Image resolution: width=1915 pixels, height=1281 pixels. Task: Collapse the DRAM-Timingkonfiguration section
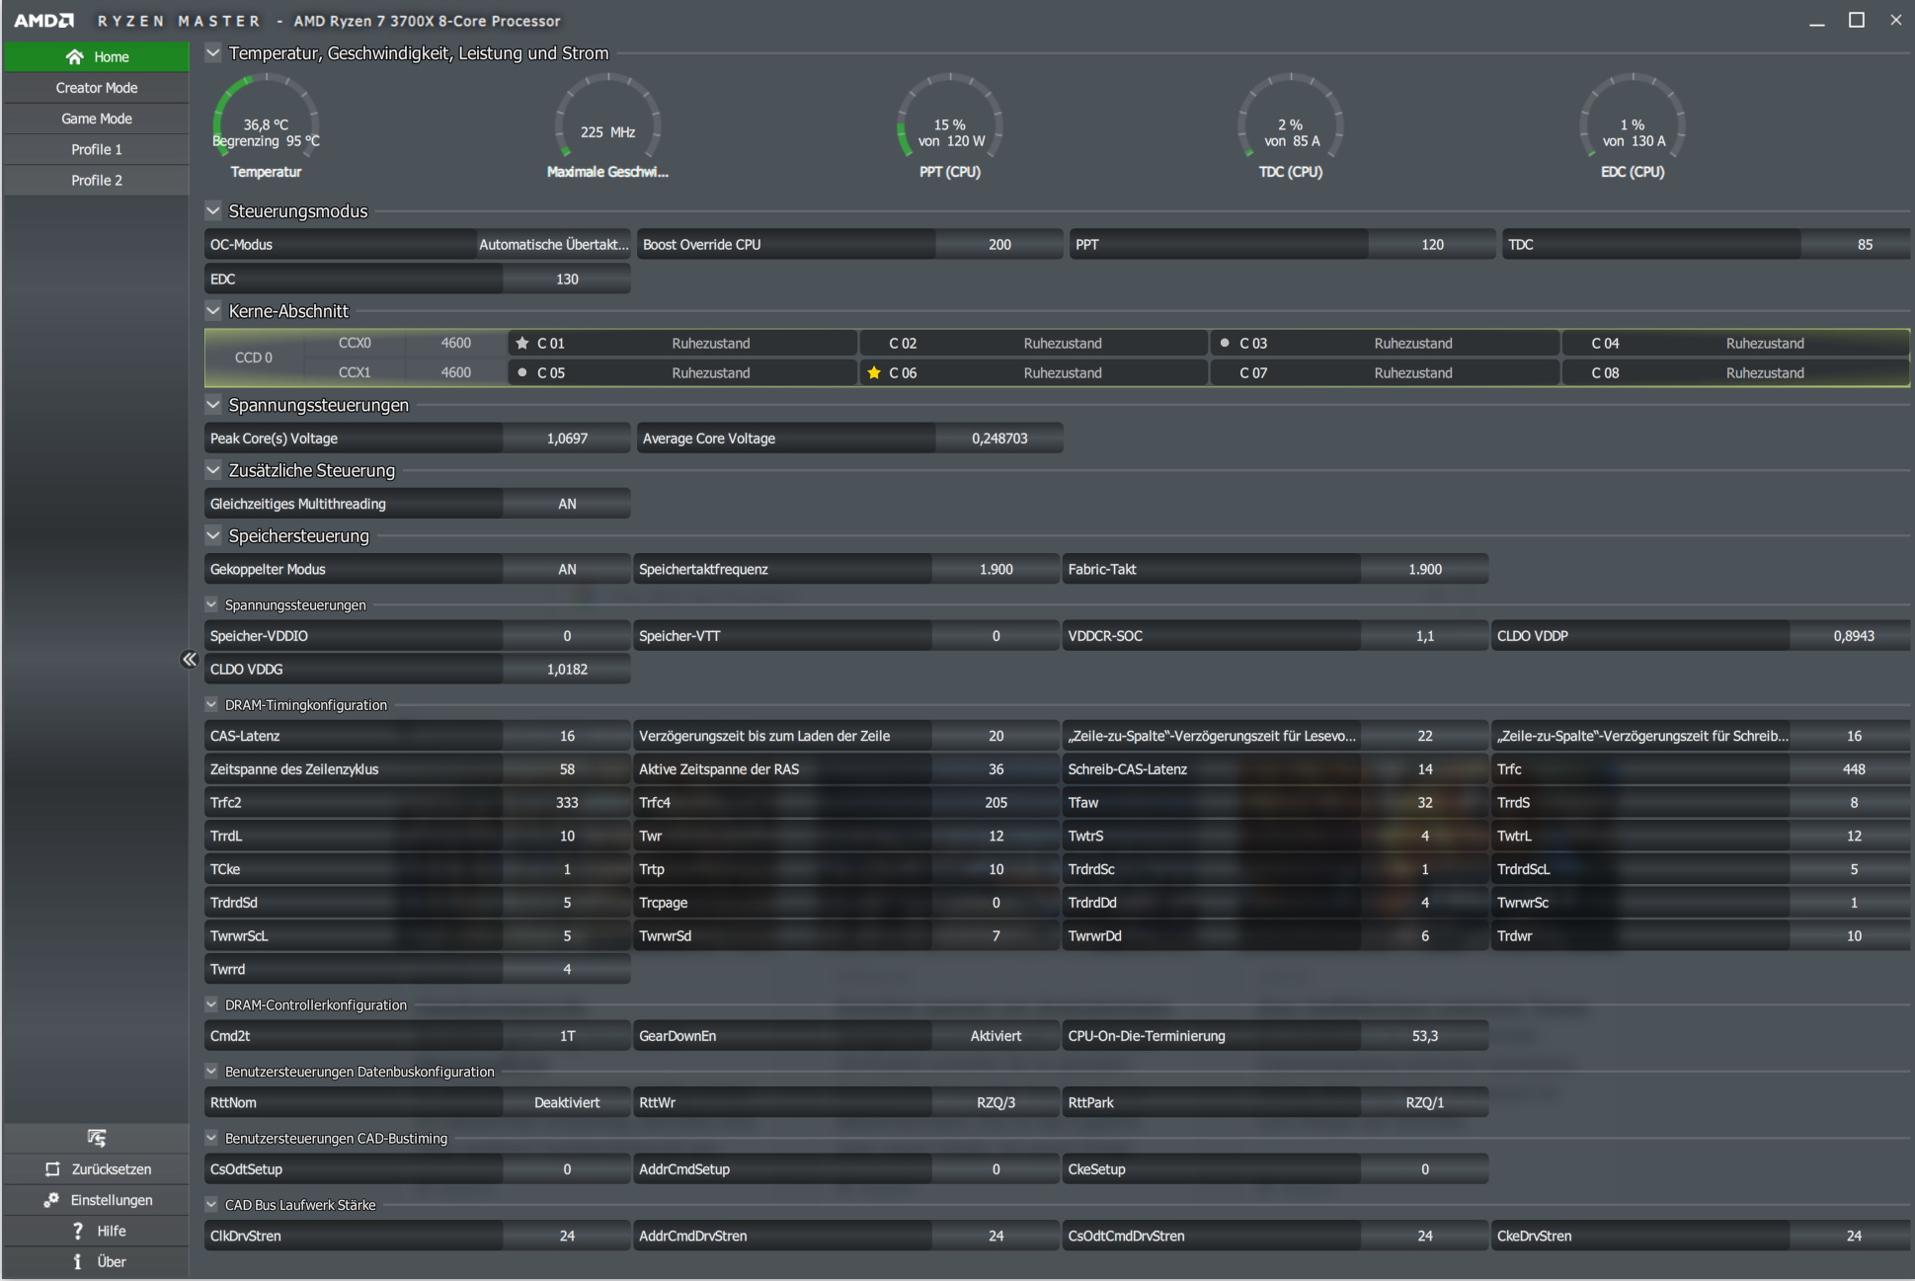211,704
